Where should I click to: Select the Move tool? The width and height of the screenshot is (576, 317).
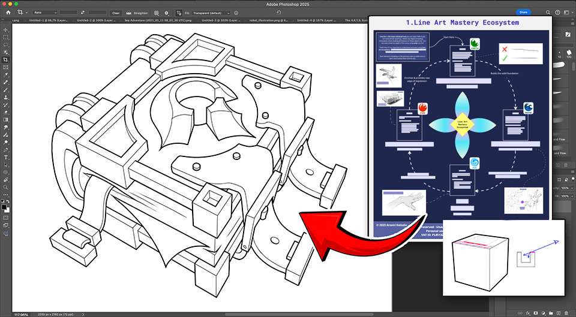point(5,30)
